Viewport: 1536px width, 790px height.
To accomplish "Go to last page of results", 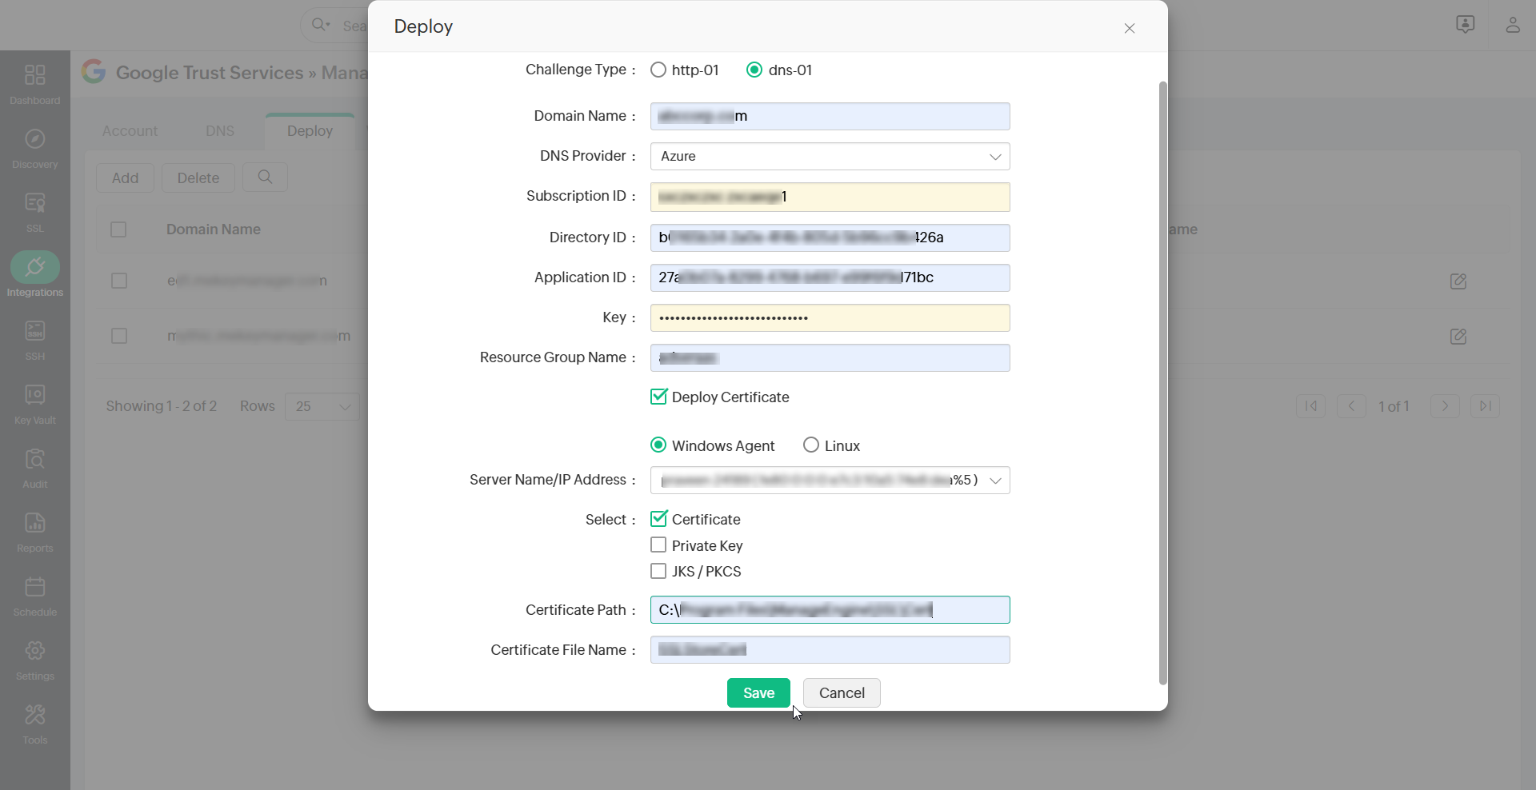I will click(1485, 406).
